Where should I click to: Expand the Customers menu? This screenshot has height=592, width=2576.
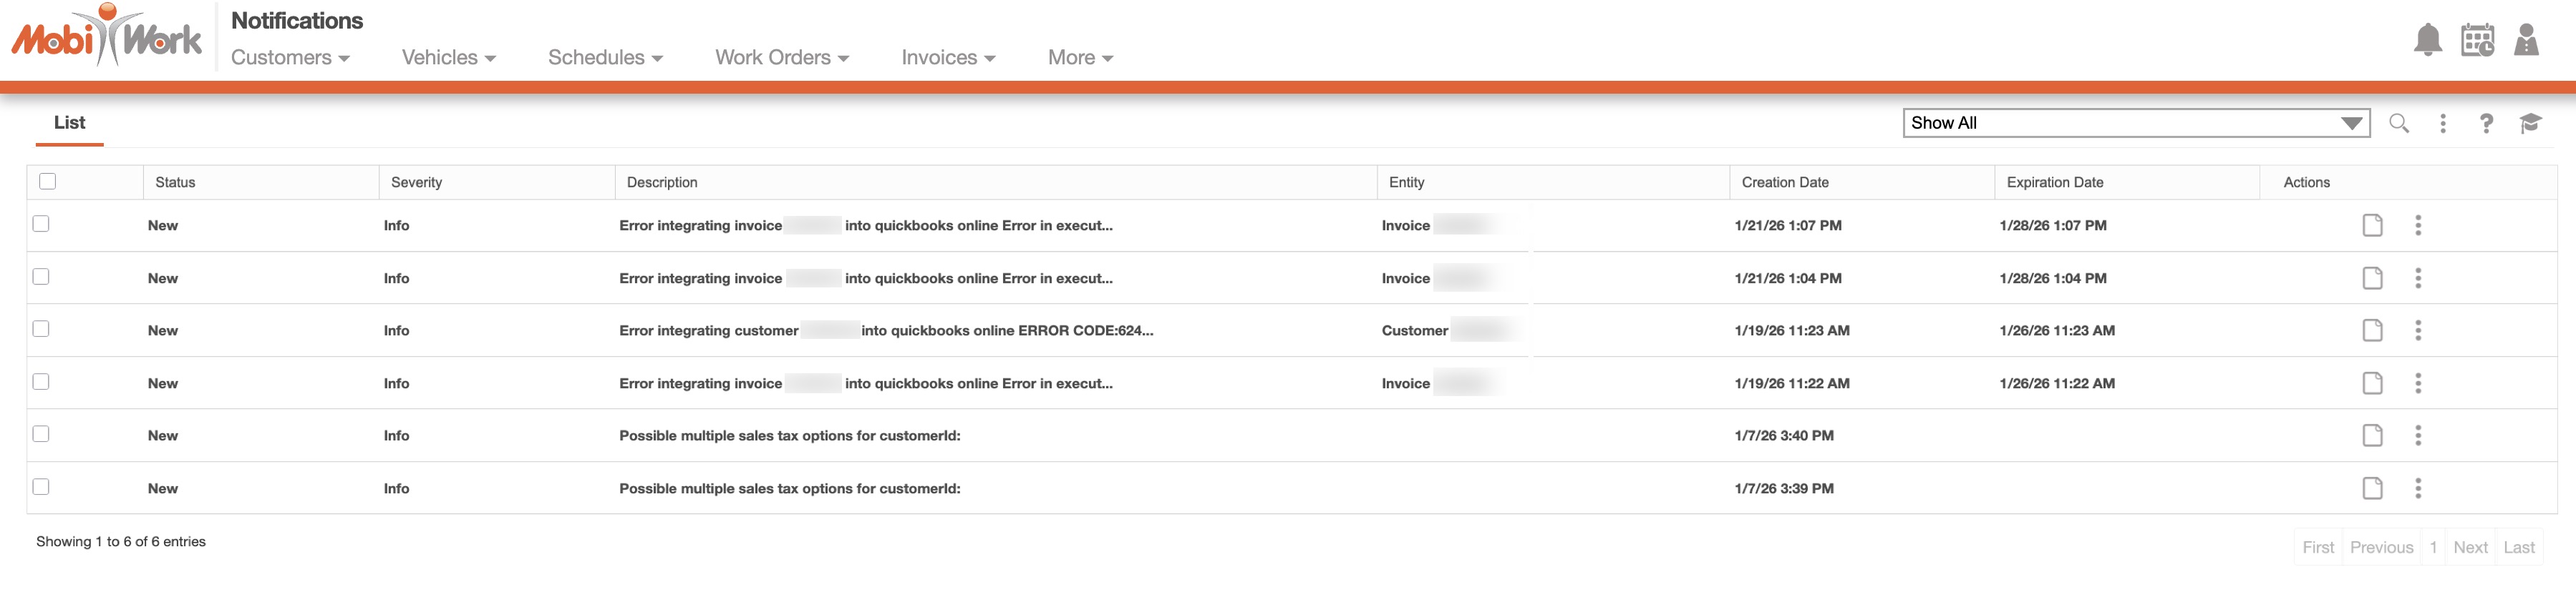click(x=290, y=58)
